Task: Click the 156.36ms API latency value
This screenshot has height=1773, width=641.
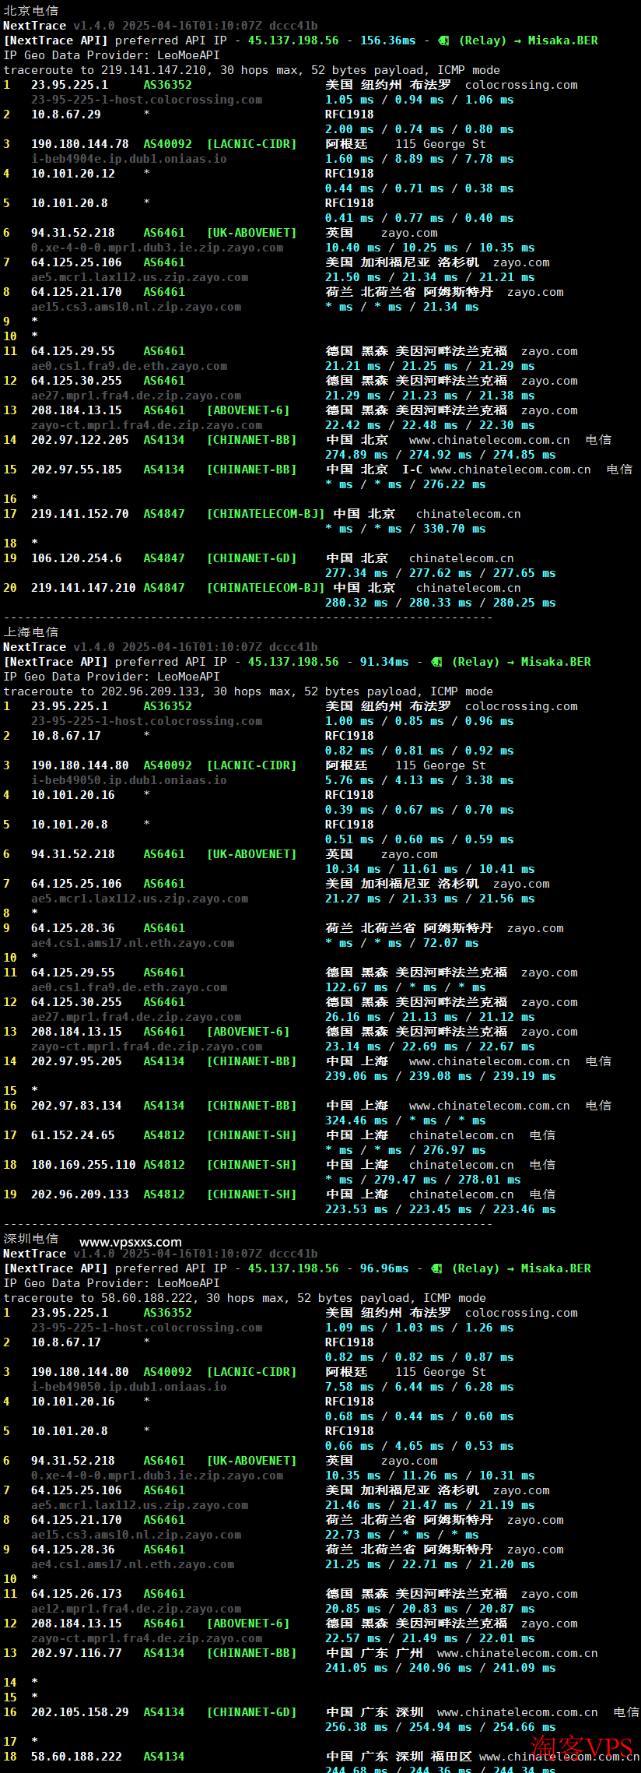Action: pos(387,40)
